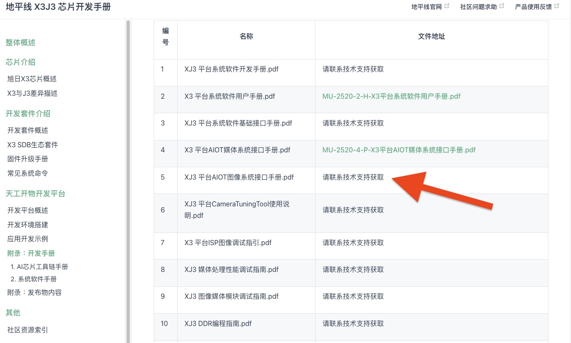This screenshot has width=571, height=343.
Task: Click row number 10 in the table
Action: pyautogui.click(x=164, y=323)
